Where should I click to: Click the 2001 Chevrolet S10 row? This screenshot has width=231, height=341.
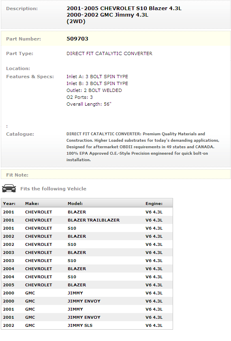click(87, 228)
